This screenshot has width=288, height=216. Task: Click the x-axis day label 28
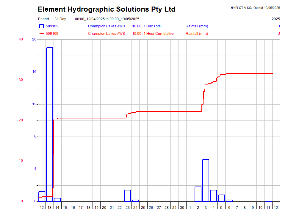pos(167,207)
